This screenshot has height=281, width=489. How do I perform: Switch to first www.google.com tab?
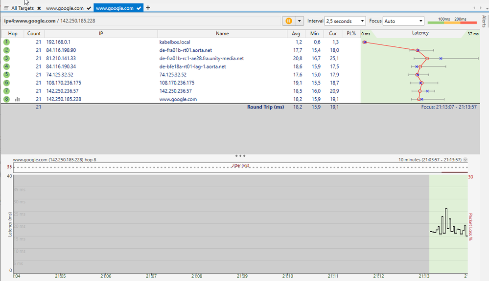tap(65, 8)
